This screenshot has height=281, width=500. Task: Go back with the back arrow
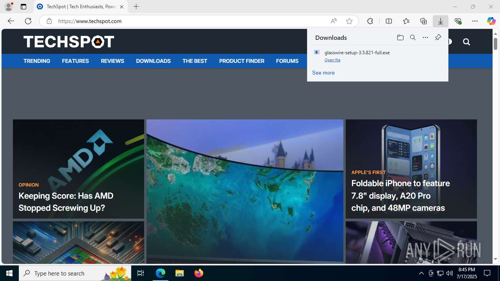[11, 21]
